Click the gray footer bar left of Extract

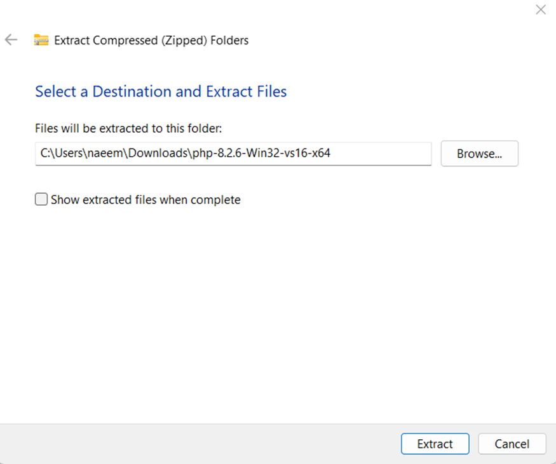[x=191, y=444]
